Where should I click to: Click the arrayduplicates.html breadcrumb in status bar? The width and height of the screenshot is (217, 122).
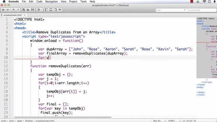pyautogui.click(x=45, y=121)
